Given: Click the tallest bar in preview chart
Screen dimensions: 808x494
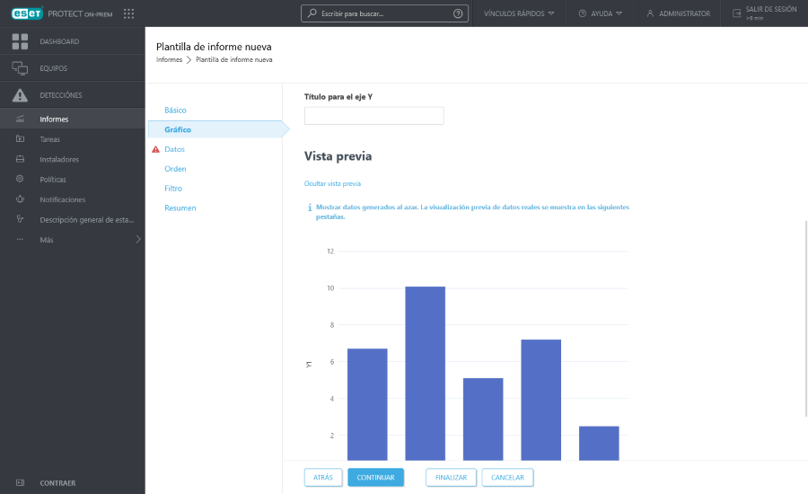Looking at the screenshot, I should (425, 373).
